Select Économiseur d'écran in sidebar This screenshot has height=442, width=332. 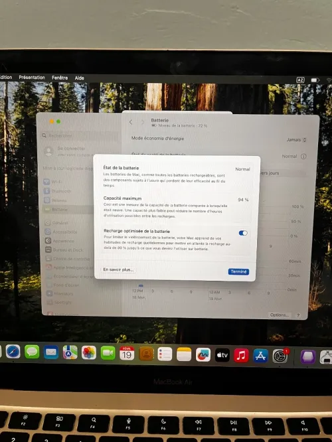click(x=68, y=276)
